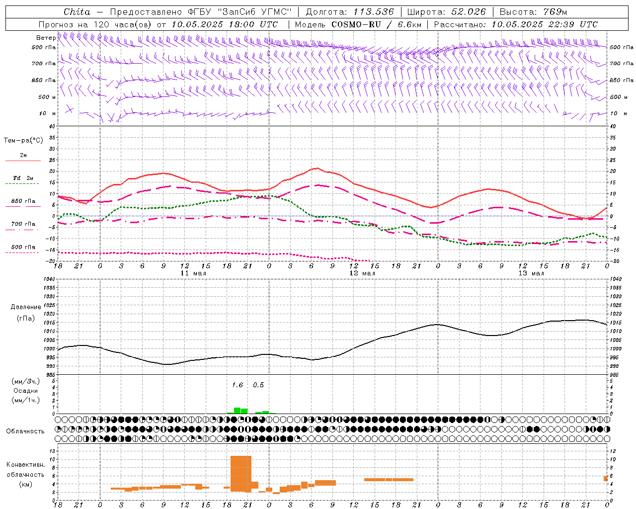The width and height of the screenshot is (636, 509).
Task: Click the 'Chita' station title
Action: 77,12
